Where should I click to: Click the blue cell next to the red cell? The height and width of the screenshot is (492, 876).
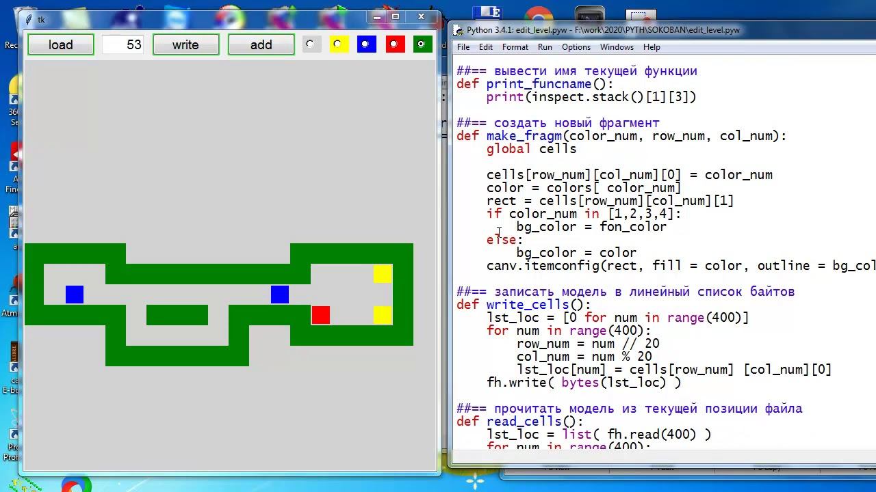(280, 295)
